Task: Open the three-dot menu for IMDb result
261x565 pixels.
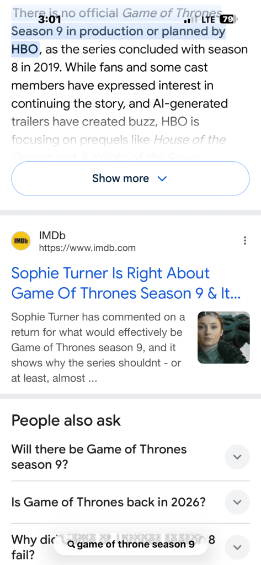Action: (x=245, y=241)
